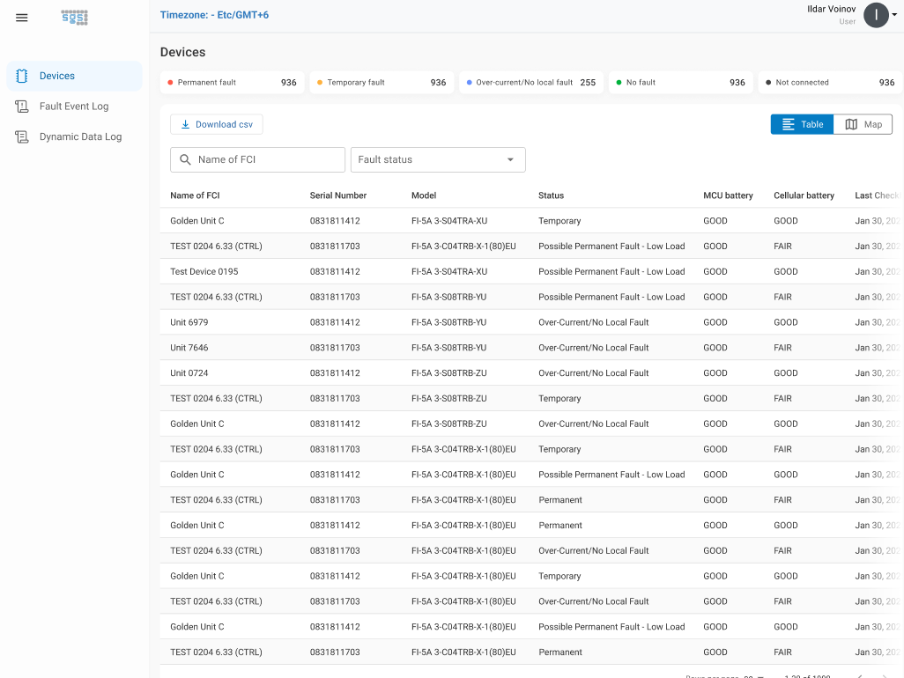The image size is (904, 678).
Task: Filter by No fault card
Action: tap(681, 83)
